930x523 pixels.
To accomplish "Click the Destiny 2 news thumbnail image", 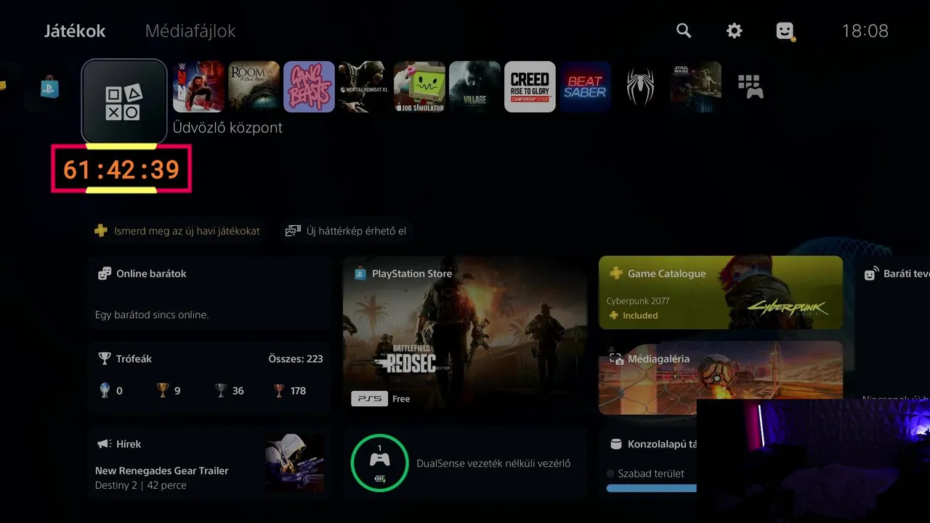I will pyautogui.click(x=294, y=463).
